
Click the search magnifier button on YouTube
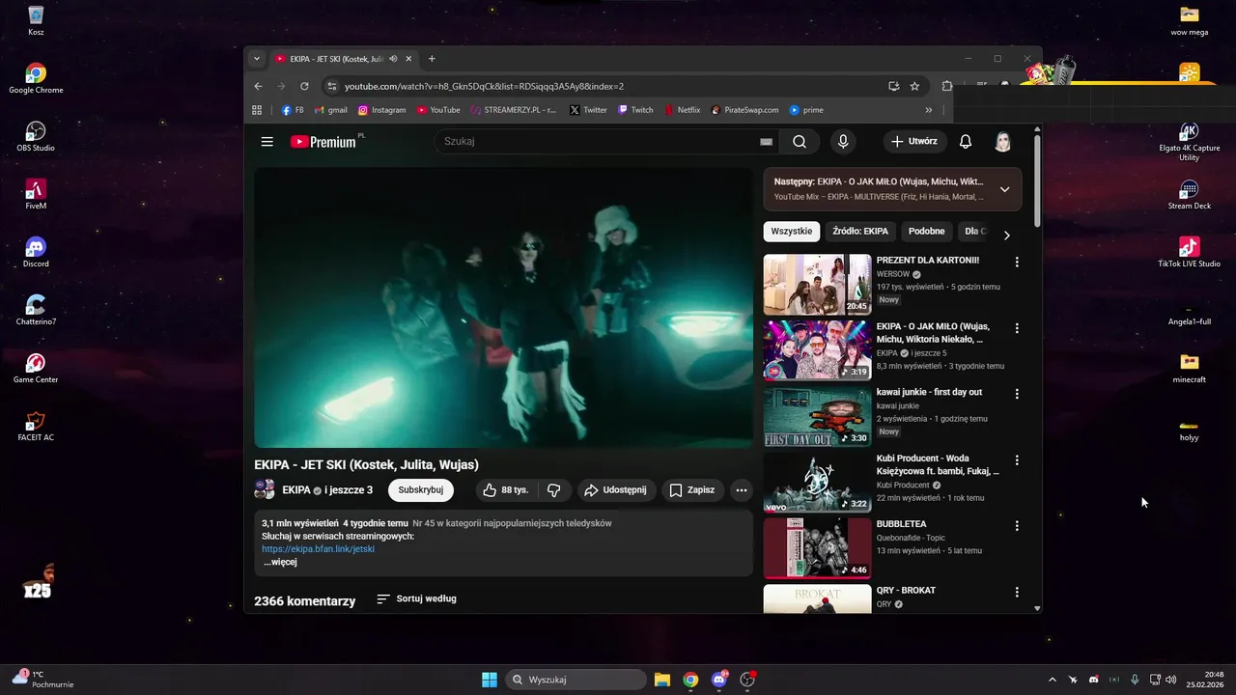pyautogui.click(x=800, y=142)
